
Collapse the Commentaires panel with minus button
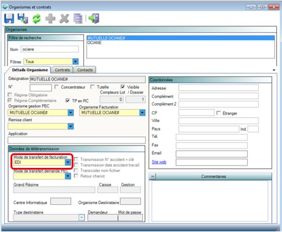click(153, 177)
